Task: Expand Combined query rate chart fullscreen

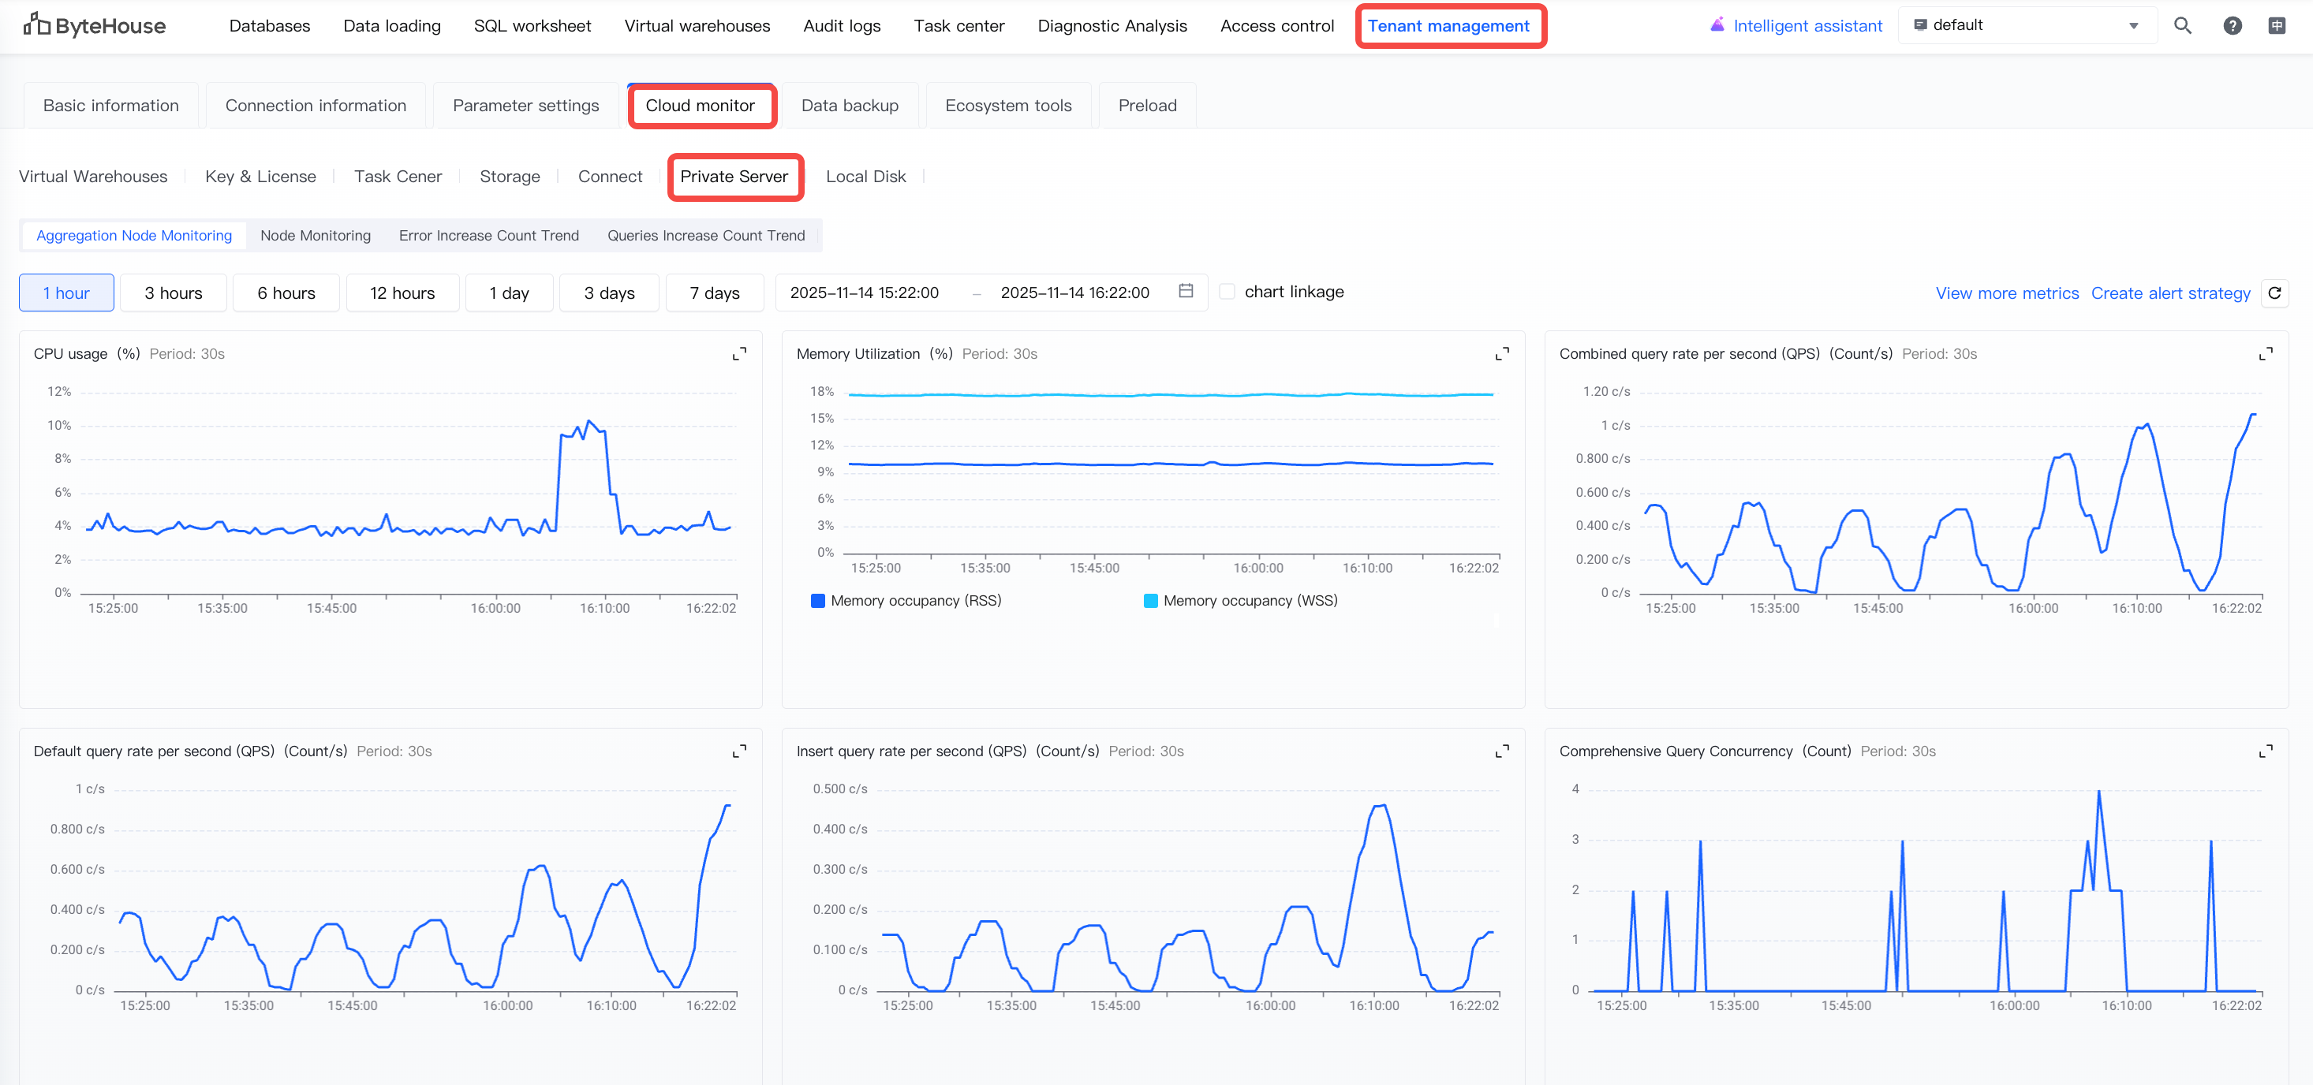Action: [x=2266, y=353]
